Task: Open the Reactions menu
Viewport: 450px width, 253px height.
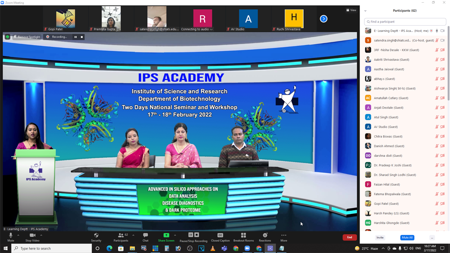Action: [x=265, y=237]
